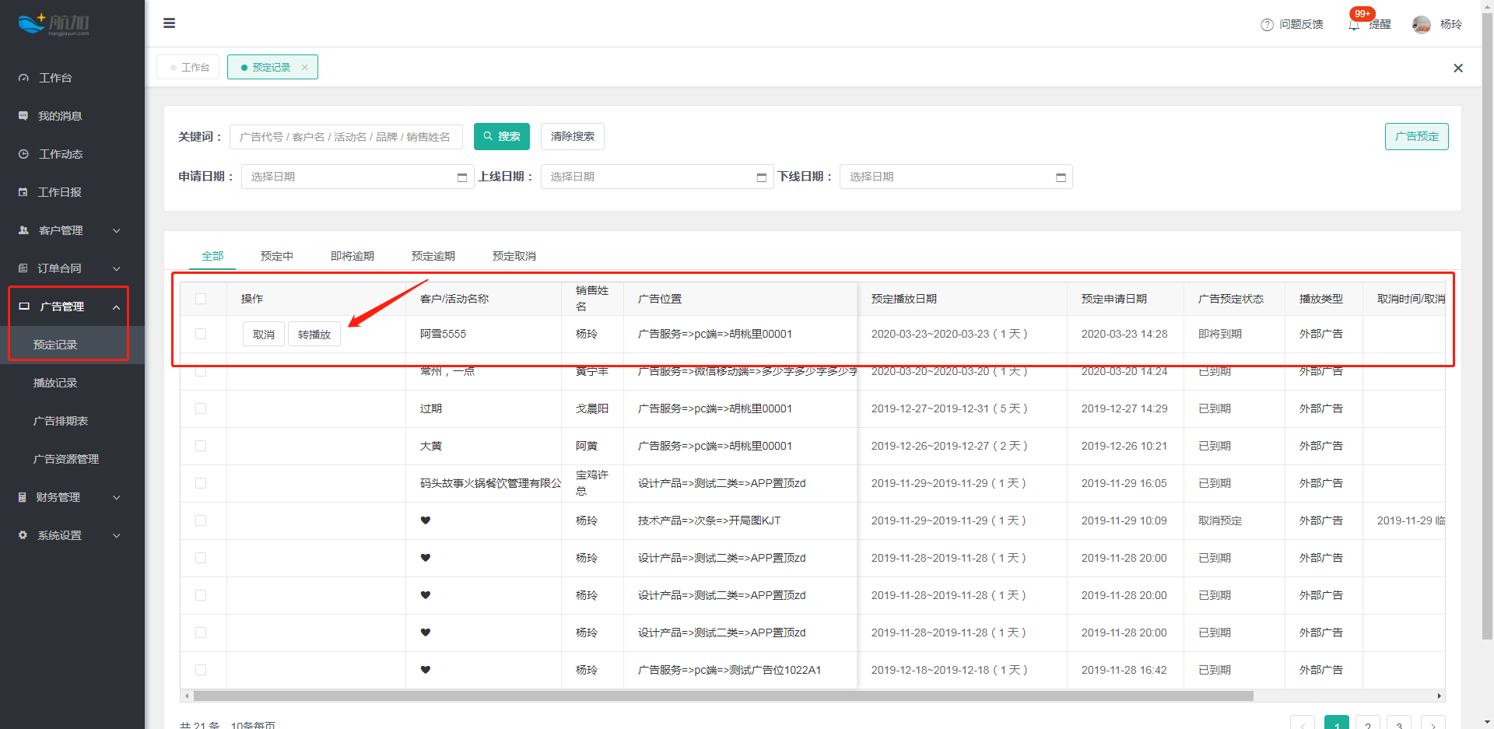Tick the checkbox for the 码头故事火锅 row
The image size is (1494, 729).
(x=201, y=483)
